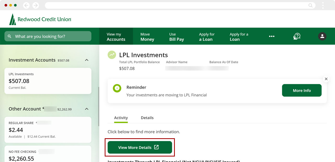Click the 'Investment Accounts' heading text
This screenshot has width=335, height=162.
click(x=32, y=60)
